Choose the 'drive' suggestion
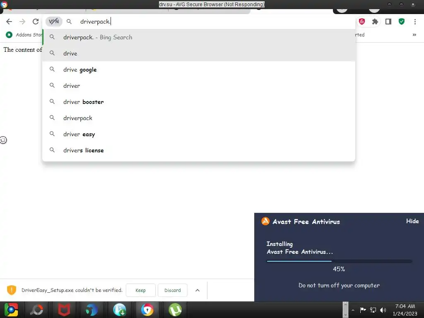Screen dimensions: 424x318 199,53
